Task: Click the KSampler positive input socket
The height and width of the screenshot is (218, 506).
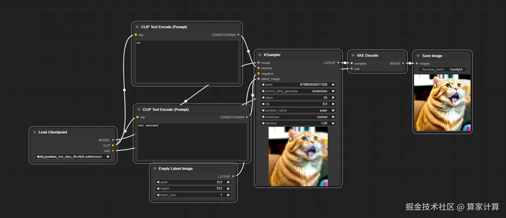Action: point(258,68)
